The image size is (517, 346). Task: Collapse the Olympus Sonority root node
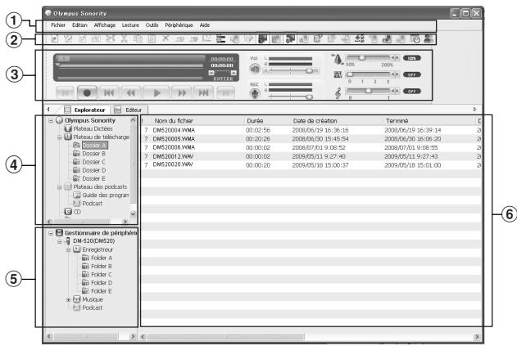51,120
